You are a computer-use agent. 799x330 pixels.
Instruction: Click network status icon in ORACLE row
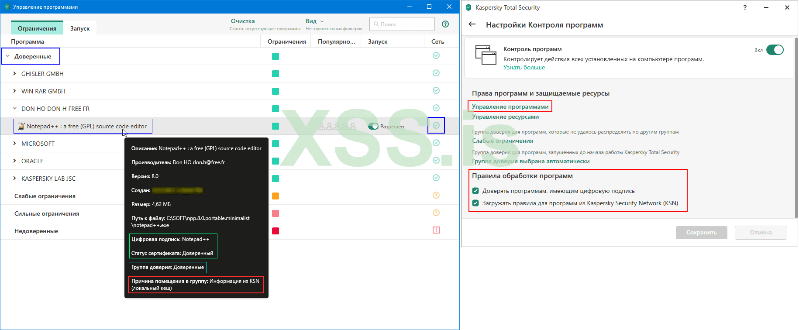pyautogui.click(x=436, y=160)
